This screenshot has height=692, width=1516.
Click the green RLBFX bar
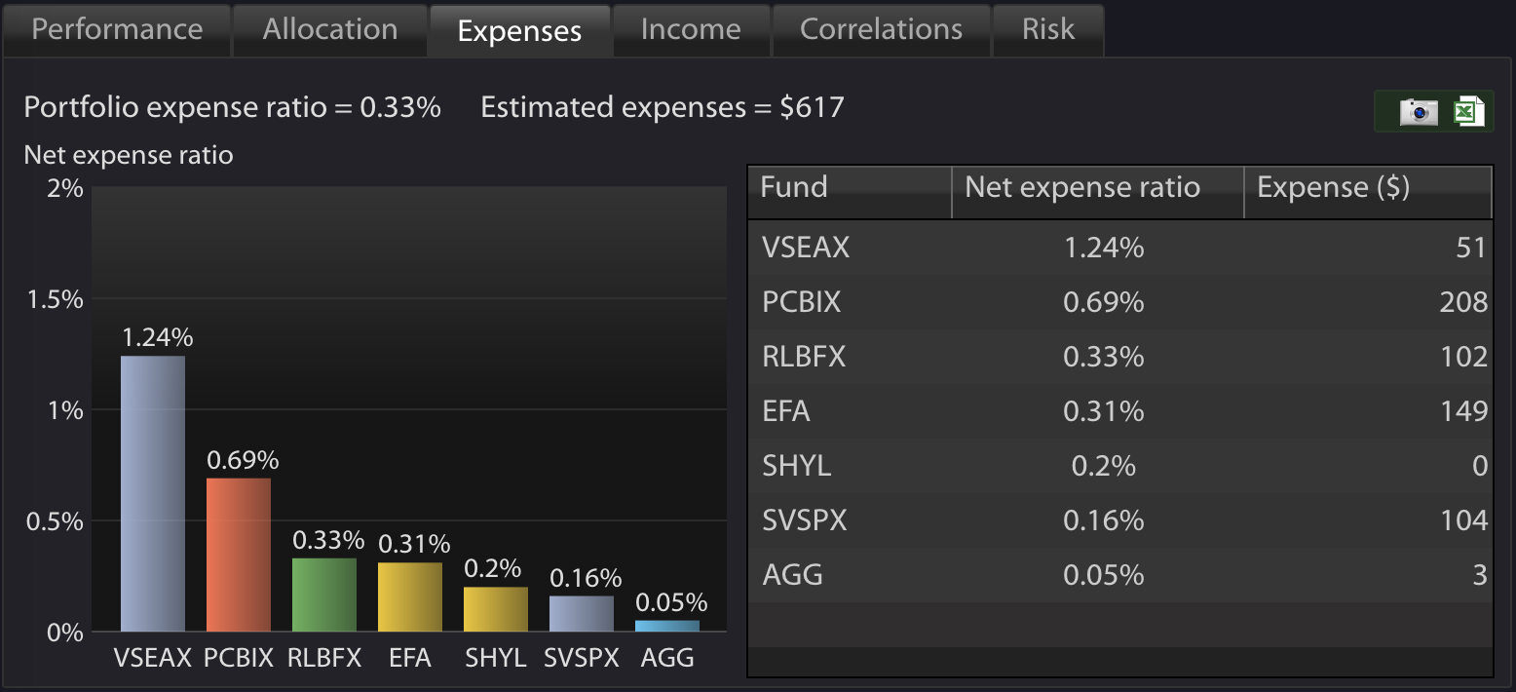[x=324, y=595]
